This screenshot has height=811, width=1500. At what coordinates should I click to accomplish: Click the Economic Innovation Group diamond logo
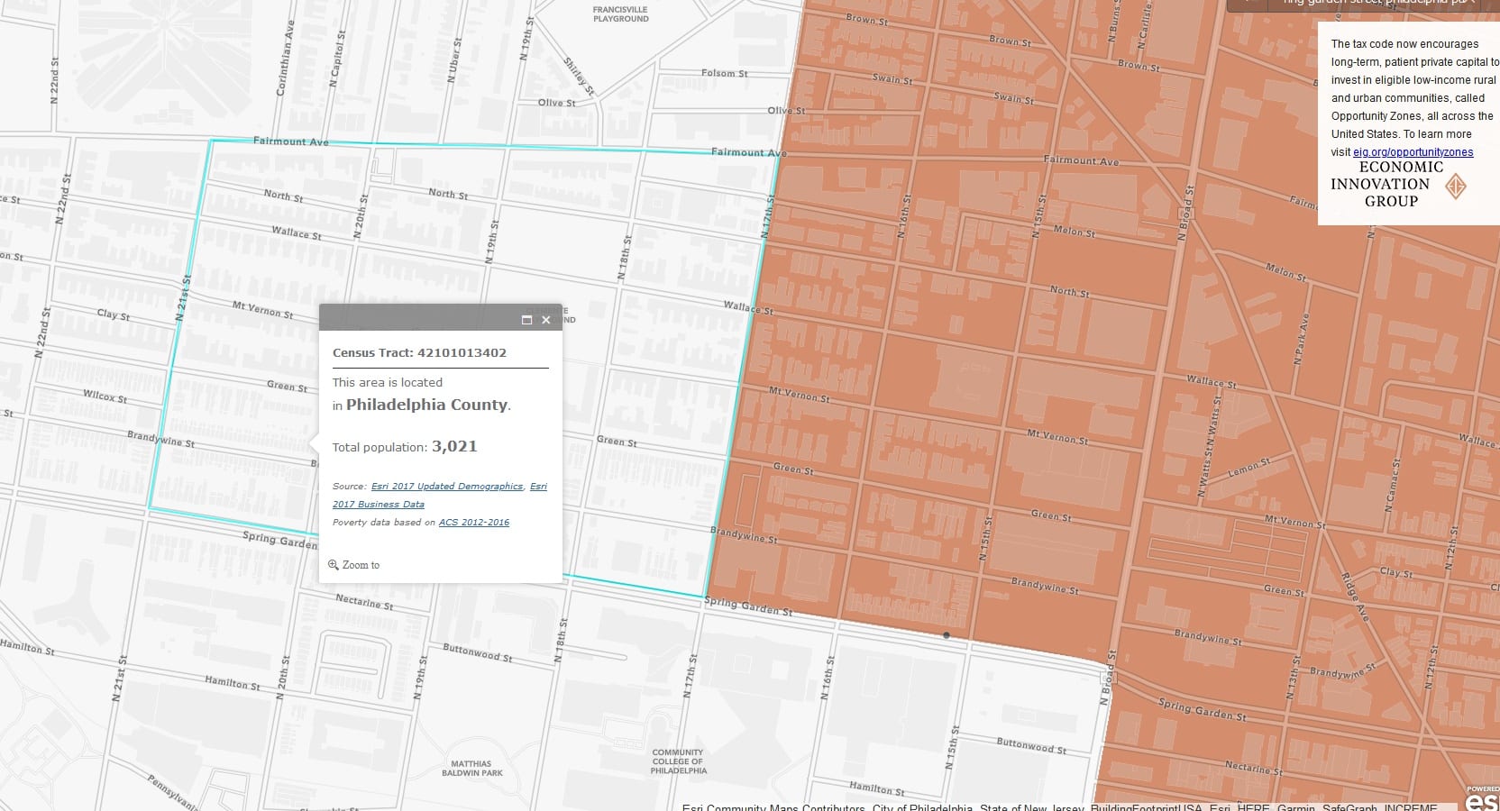point(1455,187)
